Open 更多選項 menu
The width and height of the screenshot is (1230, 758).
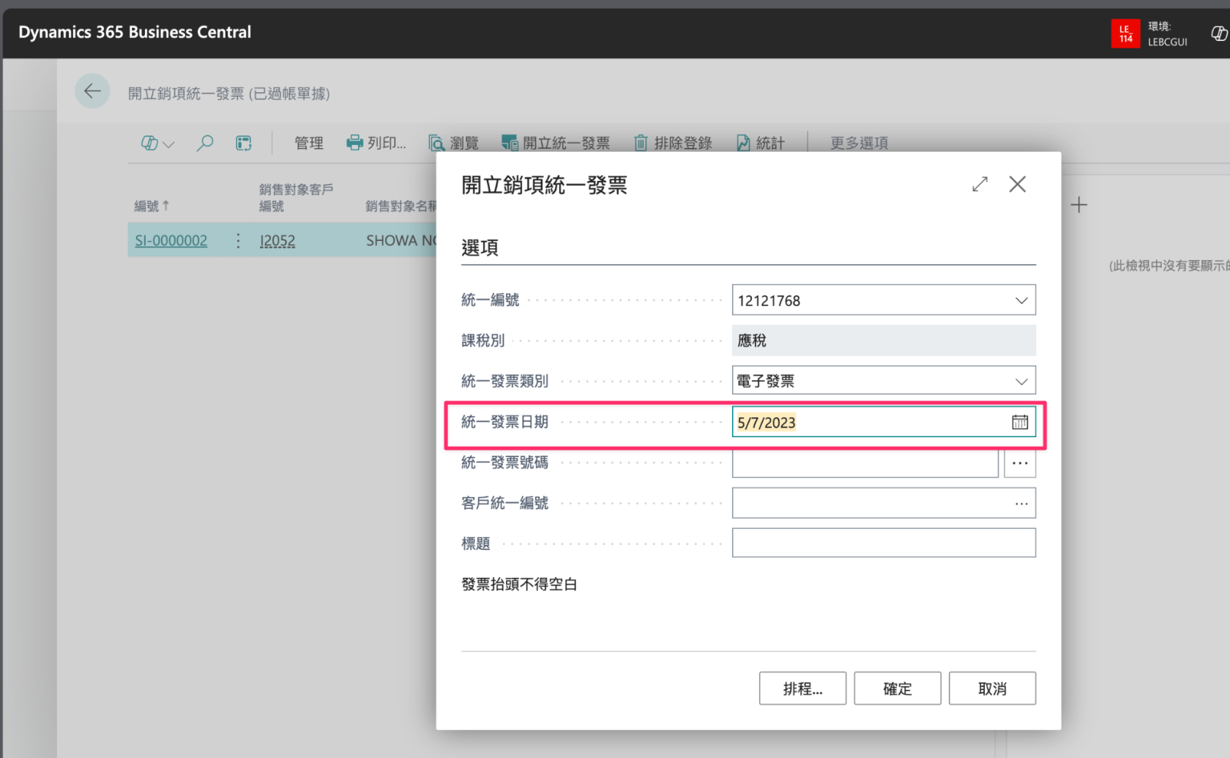860,143
